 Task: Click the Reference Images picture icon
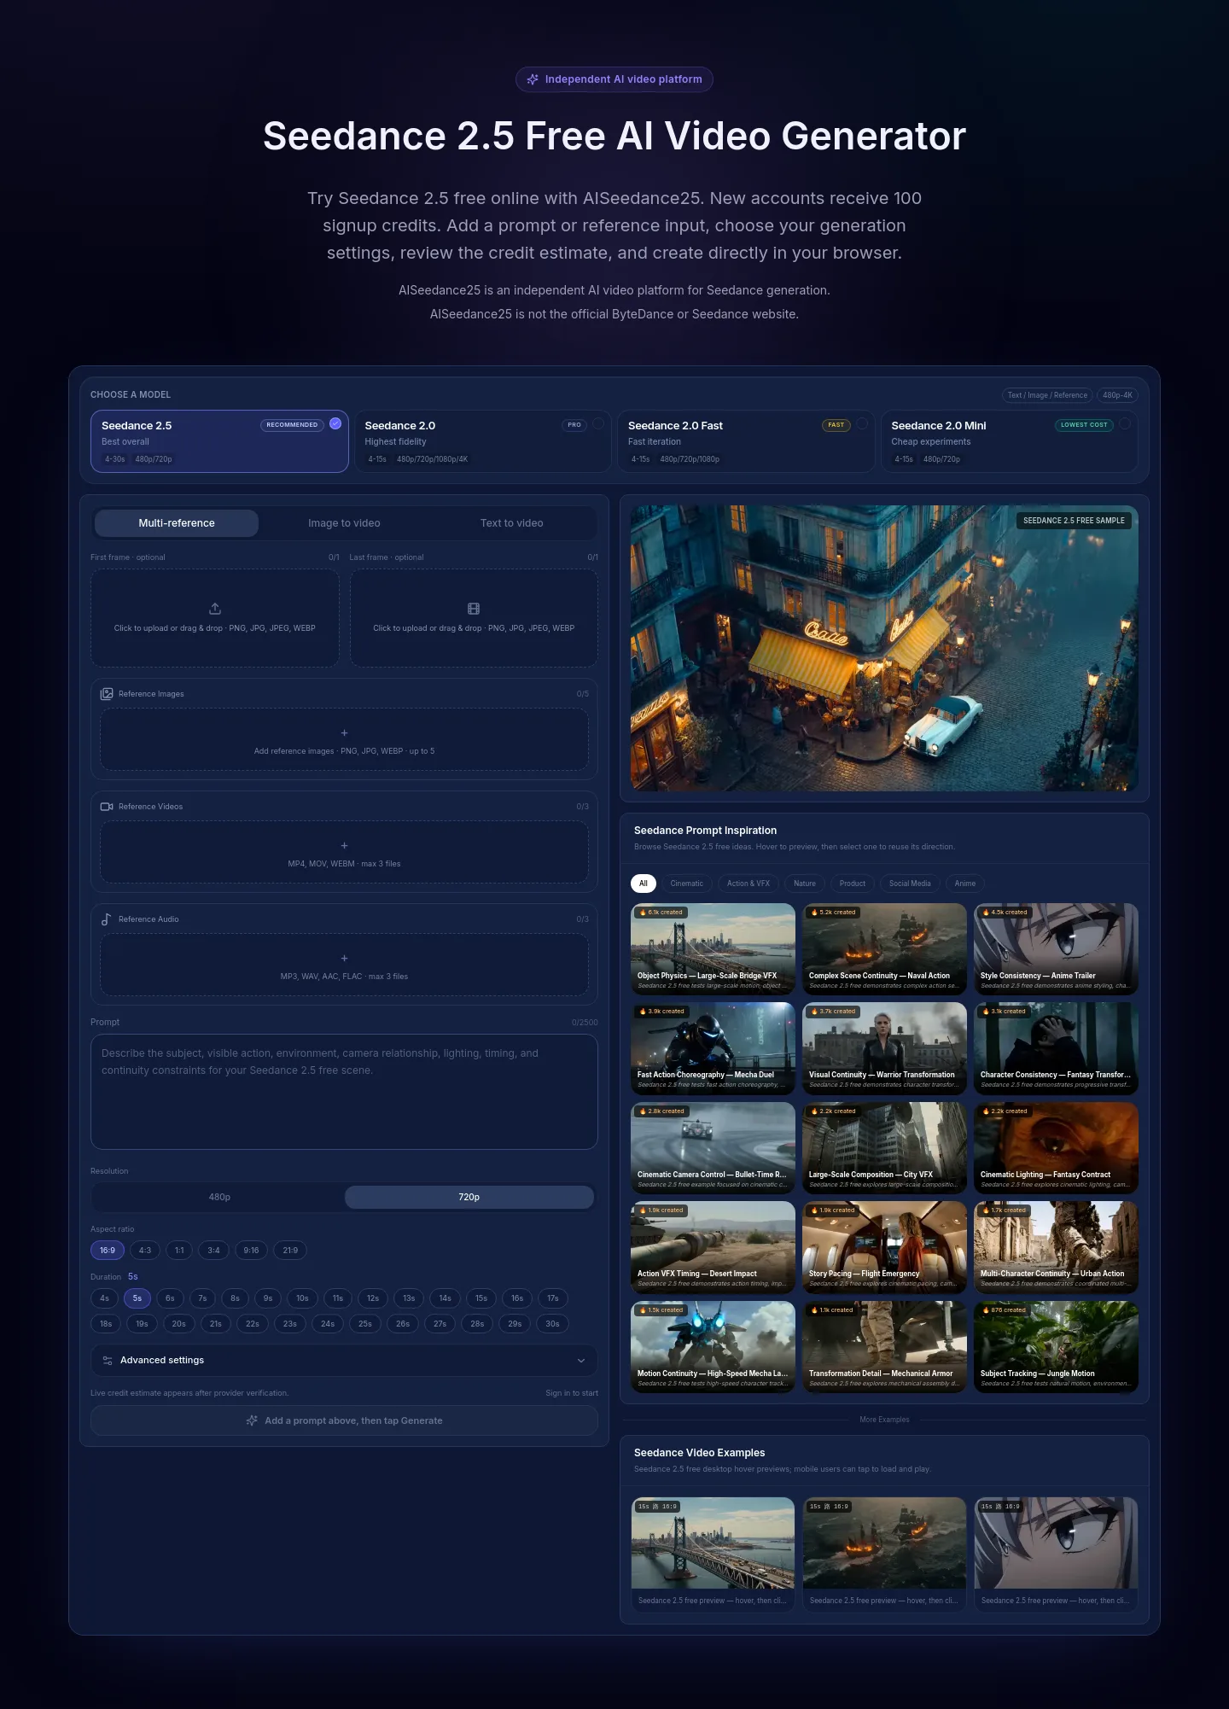click(107, 694)
